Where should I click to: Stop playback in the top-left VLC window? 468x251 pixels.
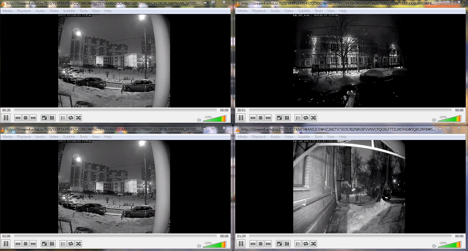pyautogui.click(x=26, y=118)
